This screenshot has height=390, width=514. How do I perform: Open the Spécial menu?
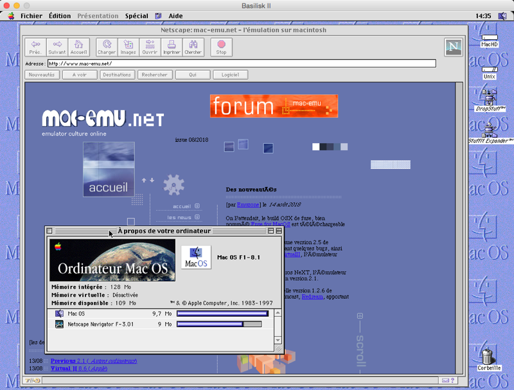[x=136, y=15]
